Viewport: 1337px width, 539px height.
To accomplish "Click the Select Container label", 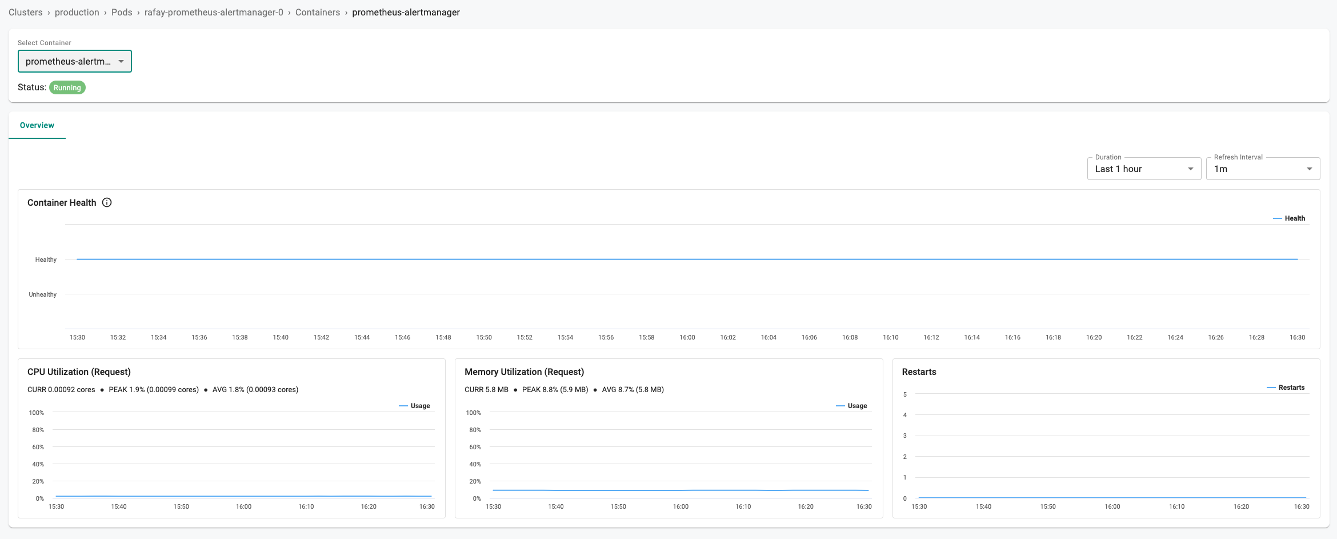I will 45,43.
